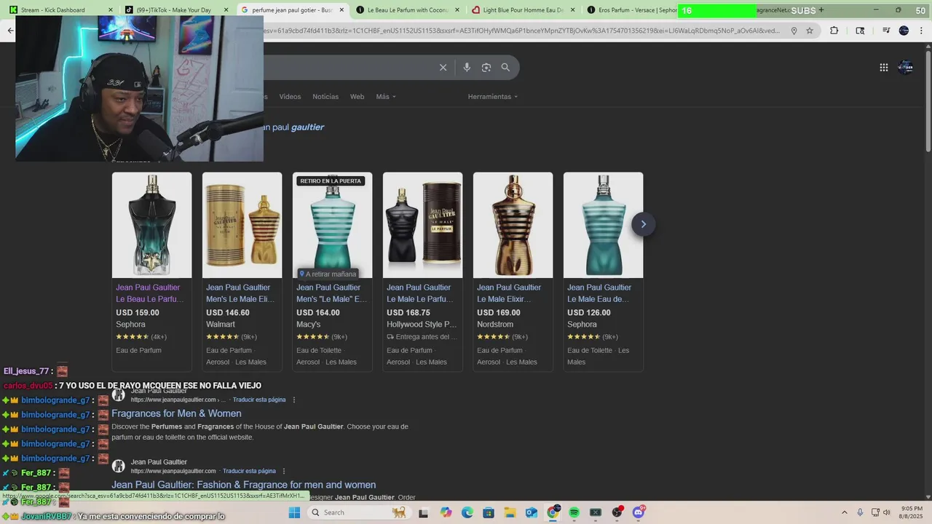Click Traducir esta página for first result
The image size is (932, 524).
(259, 400)
